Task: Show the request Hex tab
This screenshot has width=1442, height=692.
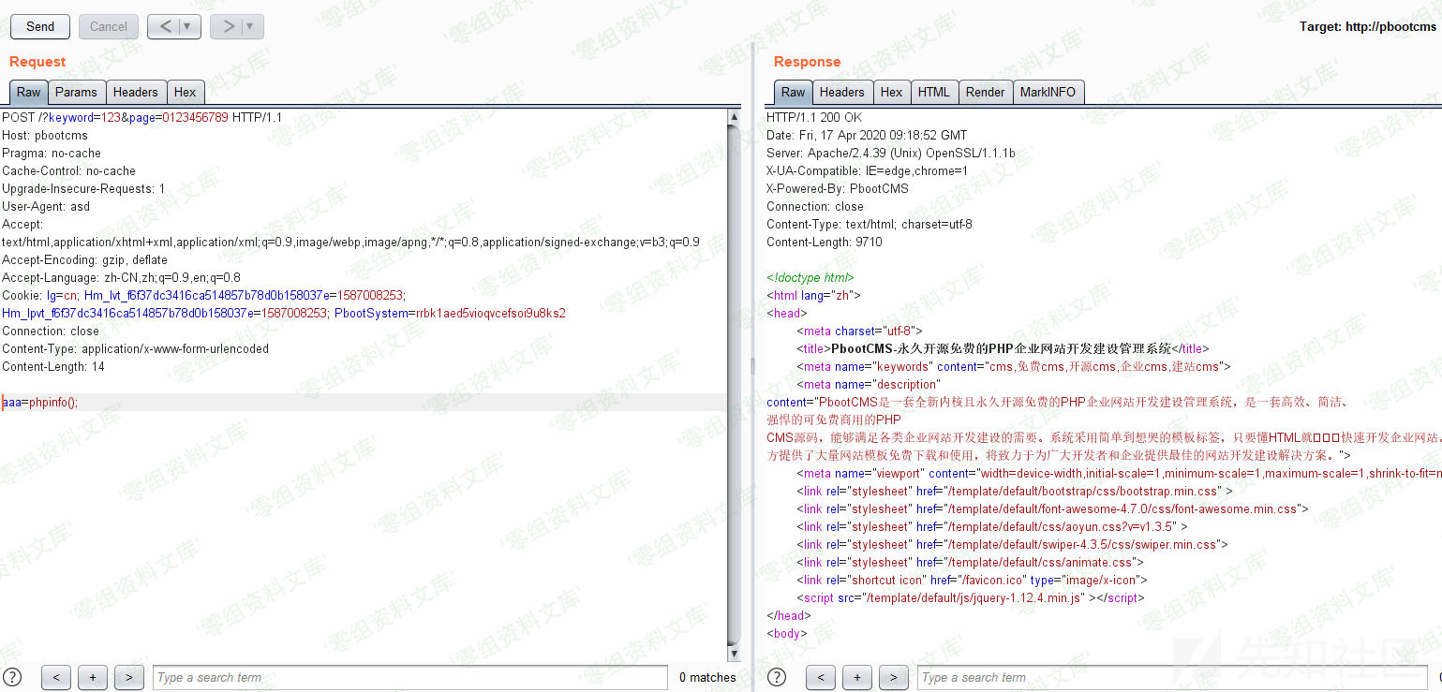Action: 186,92
